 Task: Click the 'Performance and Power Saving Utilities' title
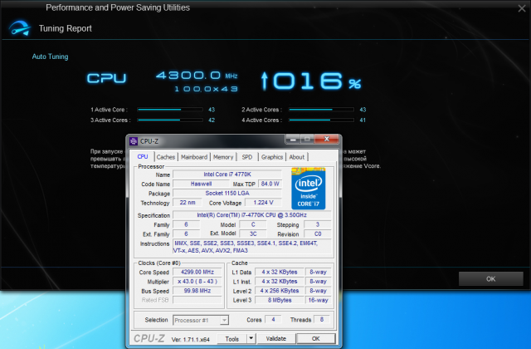point(118,7)
